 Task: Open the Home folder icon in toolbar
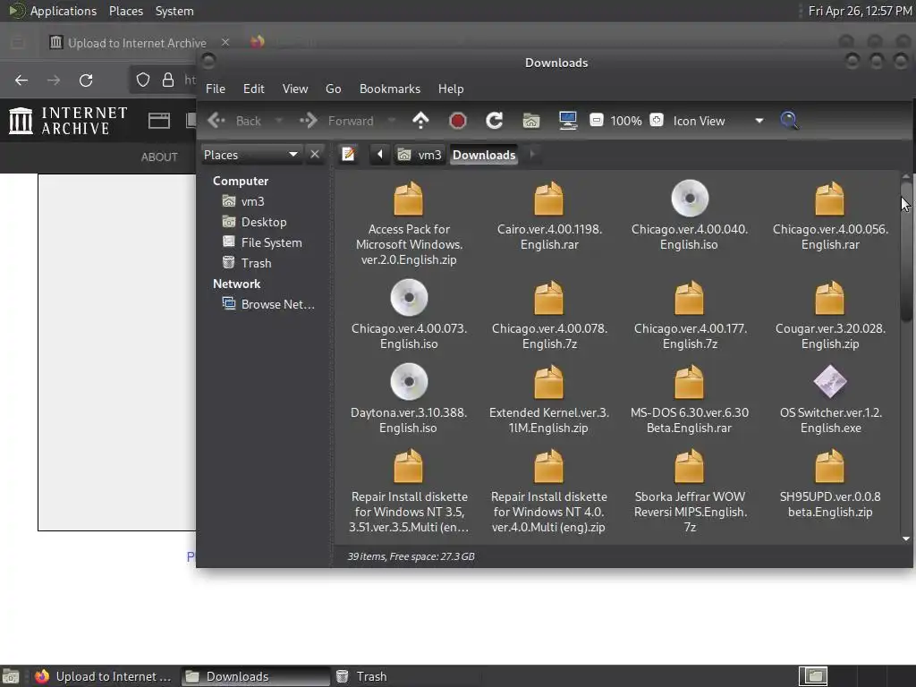(531, 121)
